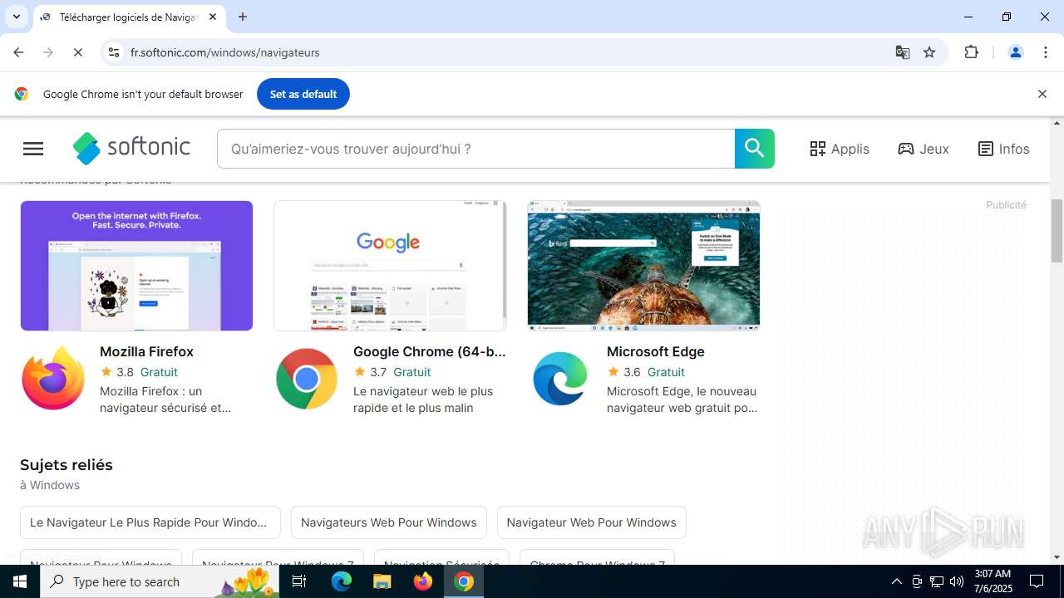
Task: Click the Google Chrome logo icon
Action: tap(307, 379)
